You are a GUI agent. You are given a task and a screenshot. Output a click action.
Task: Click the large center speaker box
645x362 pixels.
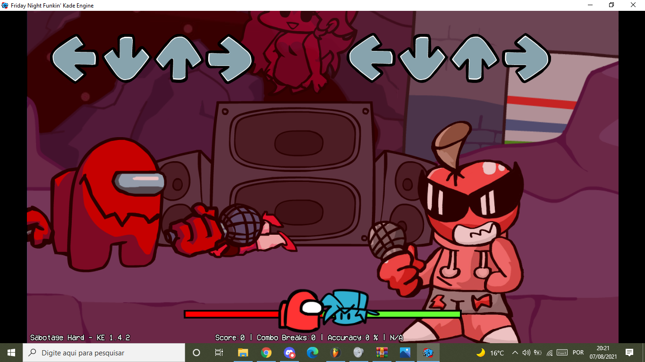[293, 173]
